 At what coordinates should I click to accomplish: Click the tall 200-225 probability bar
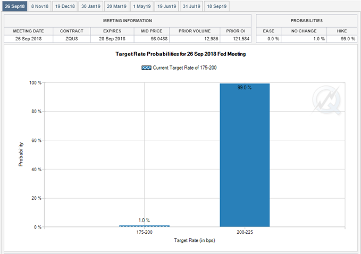click(x=245, y=155)
